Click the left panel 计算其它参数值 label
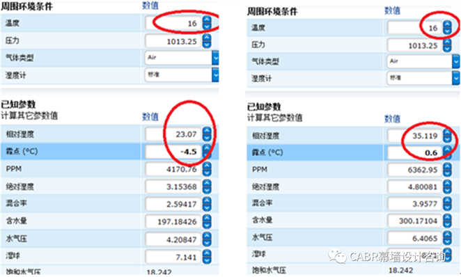The width and height of the screenshot is (461, 277). pos(29,116)
